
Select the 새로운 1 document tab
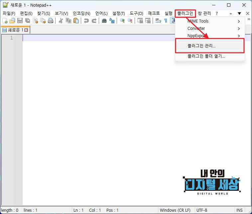[x=15, y=30]
